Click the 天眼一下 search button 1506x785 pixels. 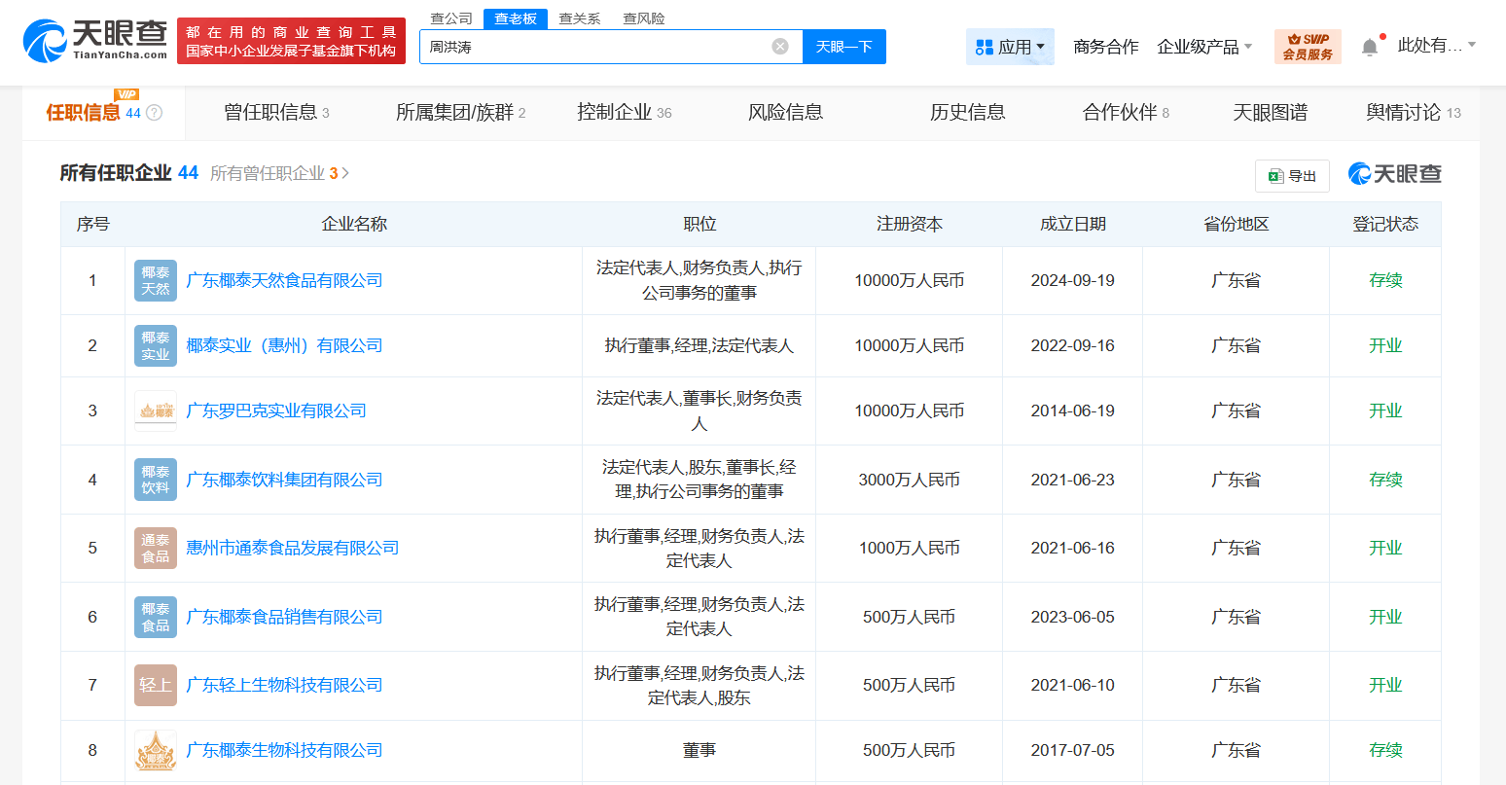(843, 46)
